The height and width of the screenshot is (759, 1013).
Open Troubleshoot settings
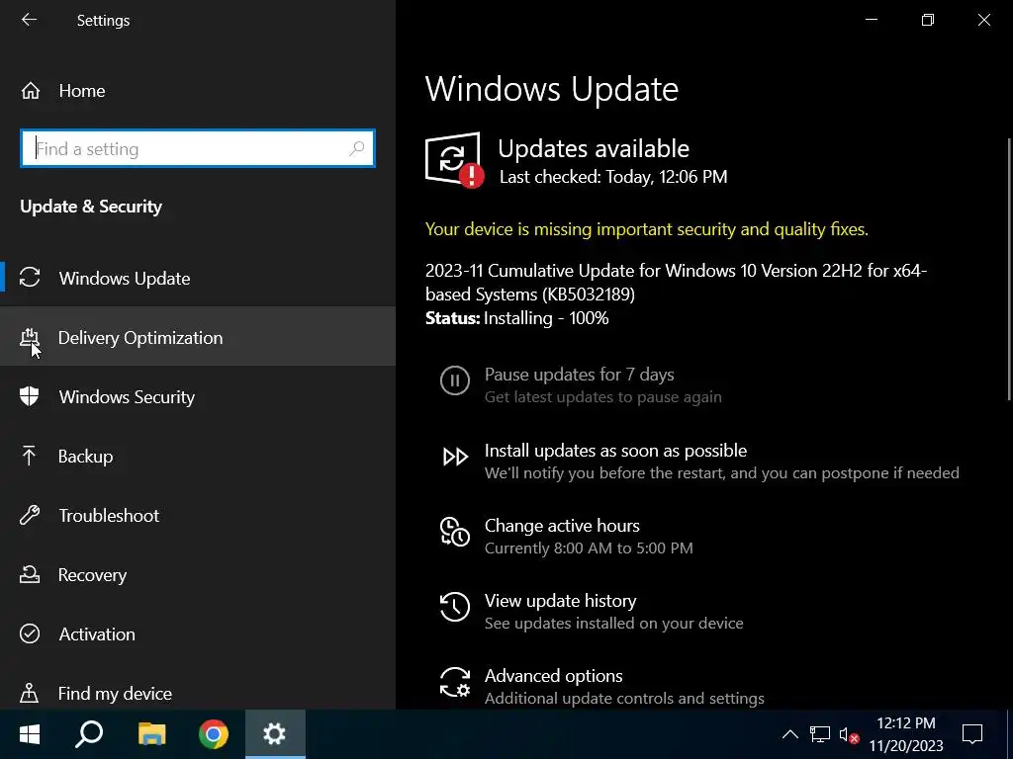[x=198, y=515]
